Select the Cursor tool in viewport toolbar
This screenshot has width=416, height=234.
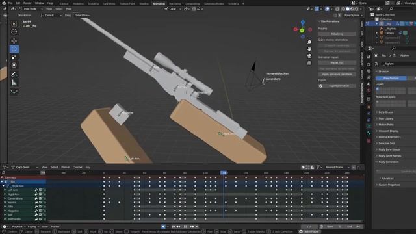(14, 32)
